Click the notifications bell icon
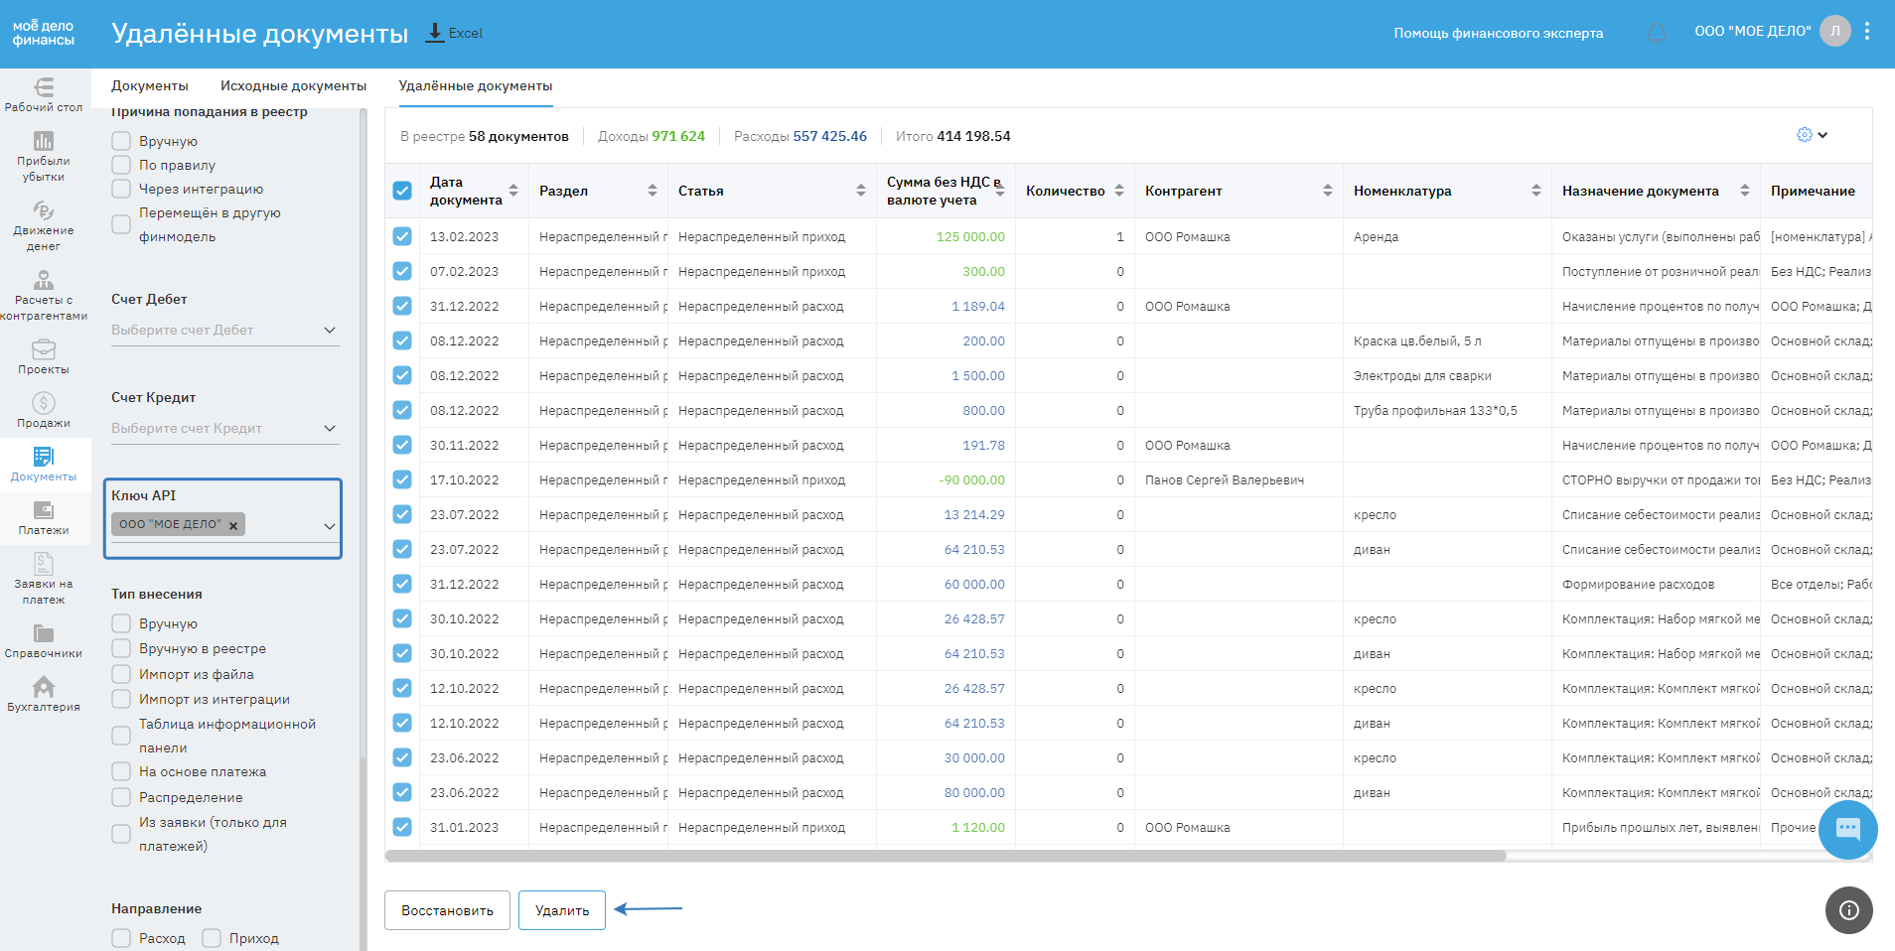The width and height of the screenshot is (1895, 951). click(x=1656, y=33)
